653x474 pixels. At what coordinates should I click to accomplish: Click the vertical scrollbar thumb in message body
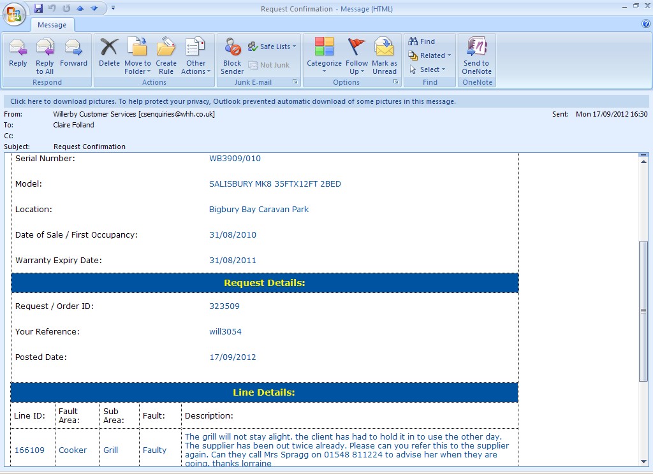(643, 311)
